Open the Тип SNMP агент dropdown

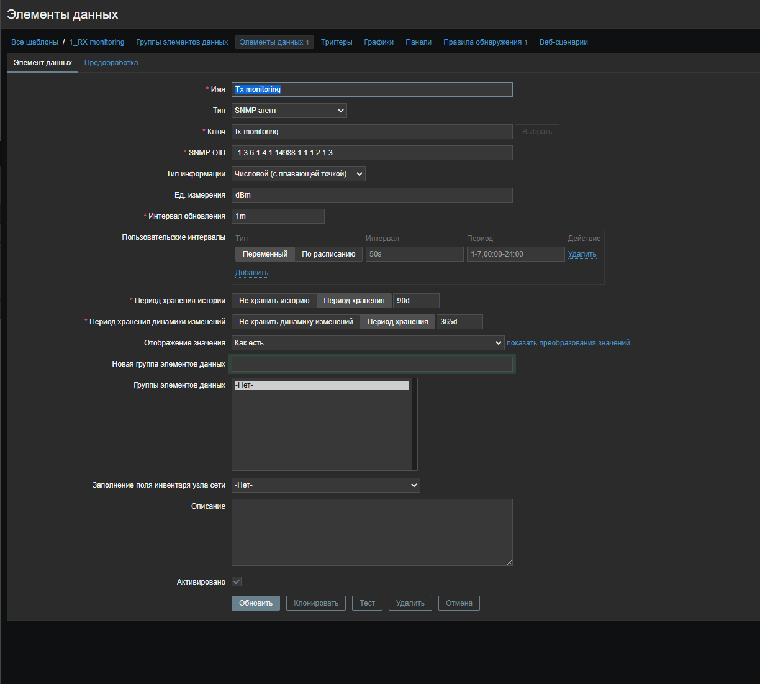coord(289,111)
